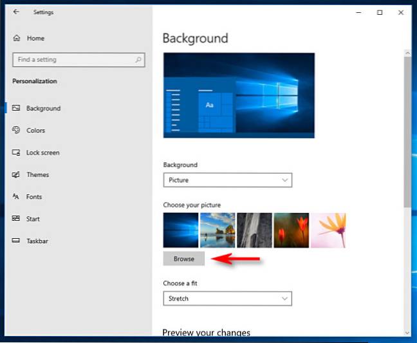Click the Start tiles icon in sidebar
Viewport: 417px width, 343px height.
[16, 219]
